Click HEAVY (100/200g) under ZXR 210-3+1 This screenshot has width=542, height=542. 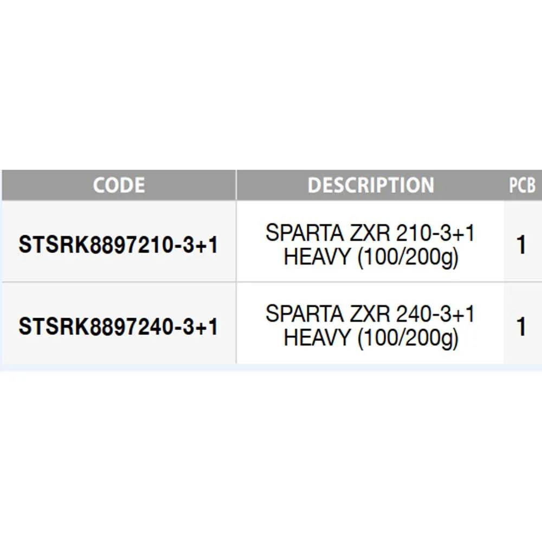(371, 257)
